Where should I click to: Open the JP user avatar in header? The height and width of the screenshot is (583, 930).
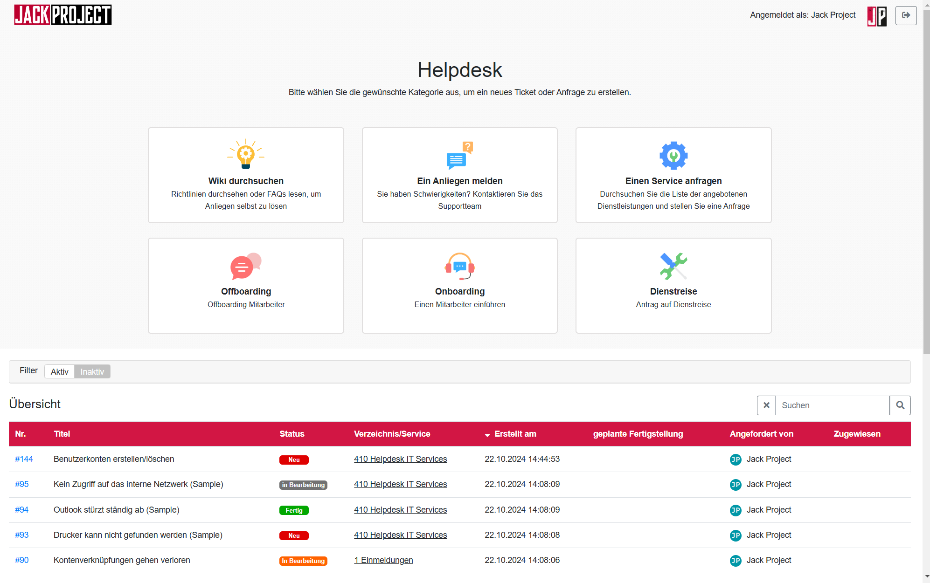coord(877,16)
